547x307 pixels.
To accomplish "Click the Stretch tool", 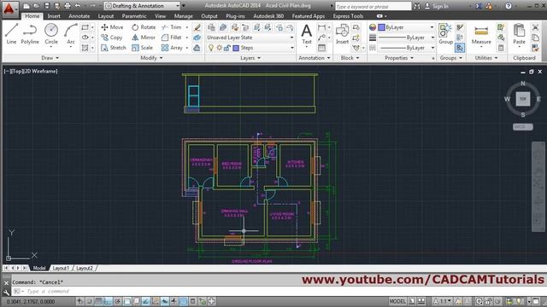I will click(114, 48).
